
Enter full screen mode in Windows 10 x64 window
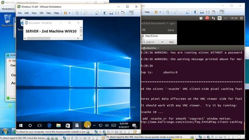point(117,13)
